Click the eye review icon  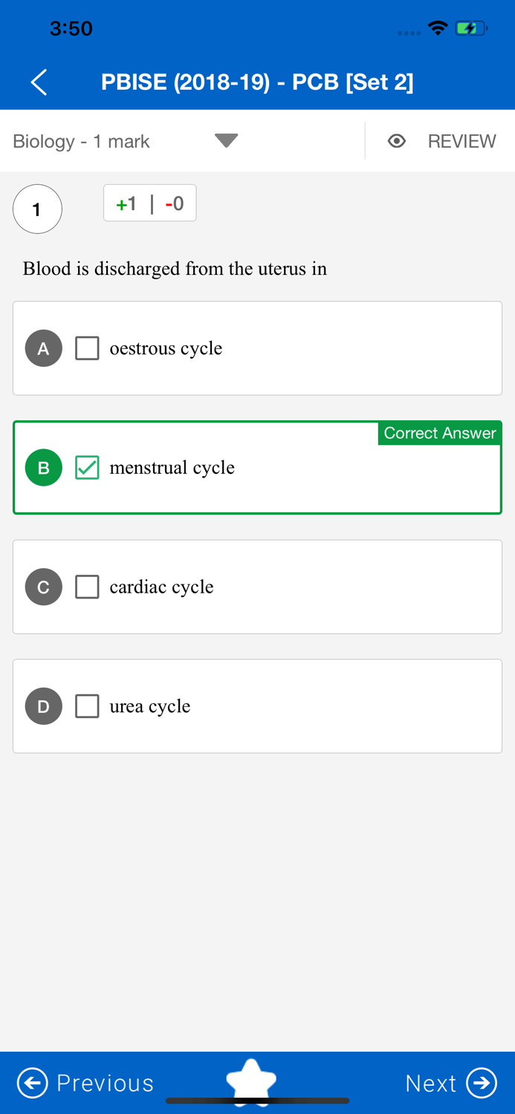tap(397, 141)
